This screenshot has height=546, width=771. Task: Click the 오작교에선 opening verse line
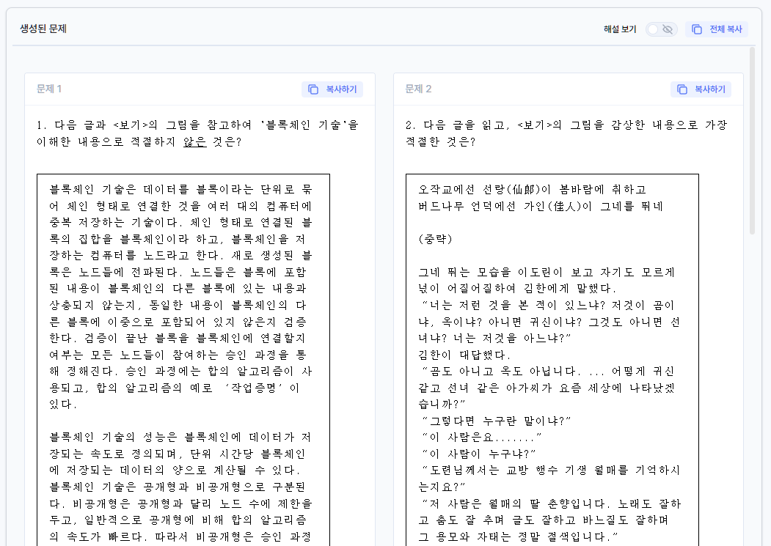[x=532, y=189]
